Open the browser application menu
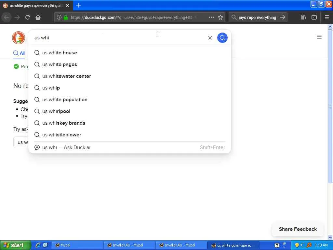The width and height of the screenshot is (333, 250). pyautogui.click(x=326, y=17)
